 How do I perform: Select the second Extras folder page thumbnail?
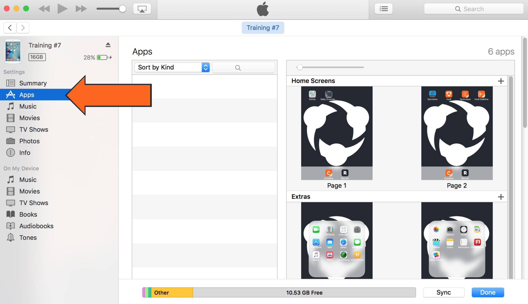(x=457, y=240)
